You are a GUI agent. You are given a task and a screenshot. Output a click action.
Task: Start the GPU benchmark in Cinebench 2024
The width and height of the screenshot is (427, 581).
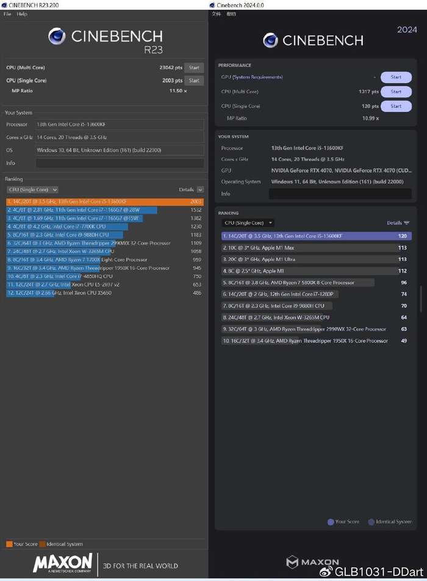tap(396, 78)
